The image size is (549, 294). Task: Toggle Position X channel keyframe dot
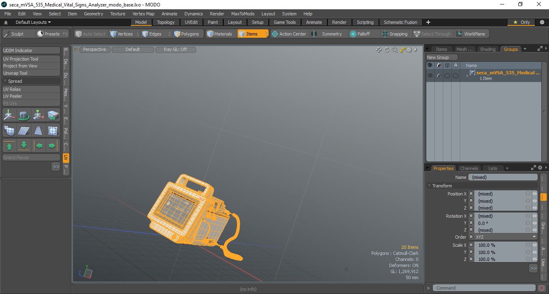[471, 194]
